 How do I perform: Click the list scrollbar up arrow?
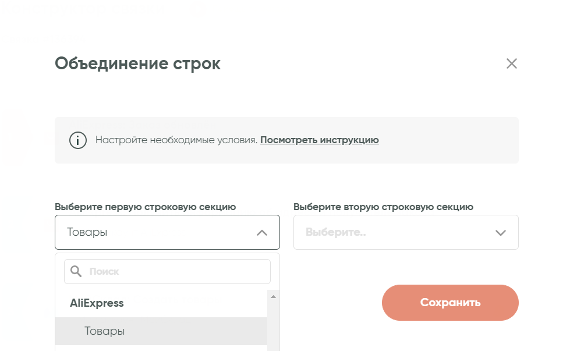pyautogui.click(x=273, y=296)
